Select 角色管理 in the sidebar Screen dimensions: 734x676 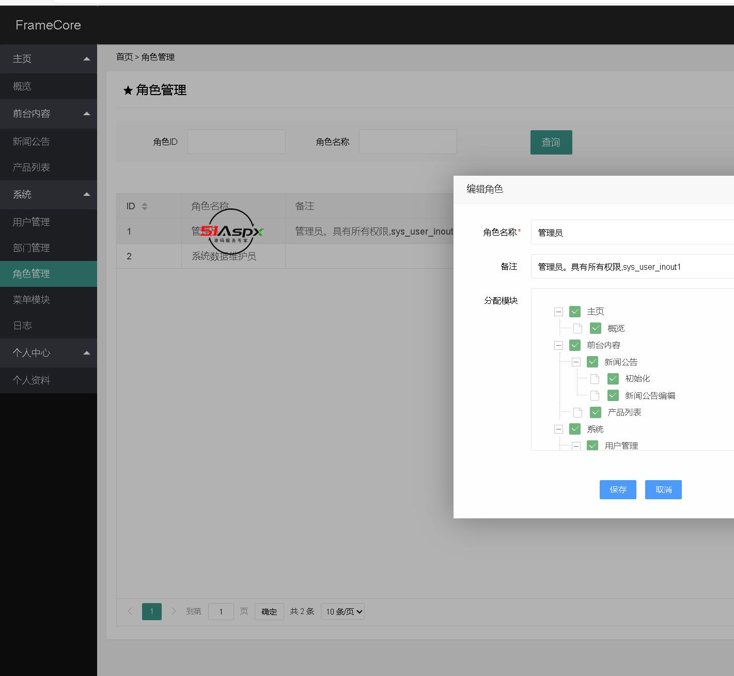(49, 273)
